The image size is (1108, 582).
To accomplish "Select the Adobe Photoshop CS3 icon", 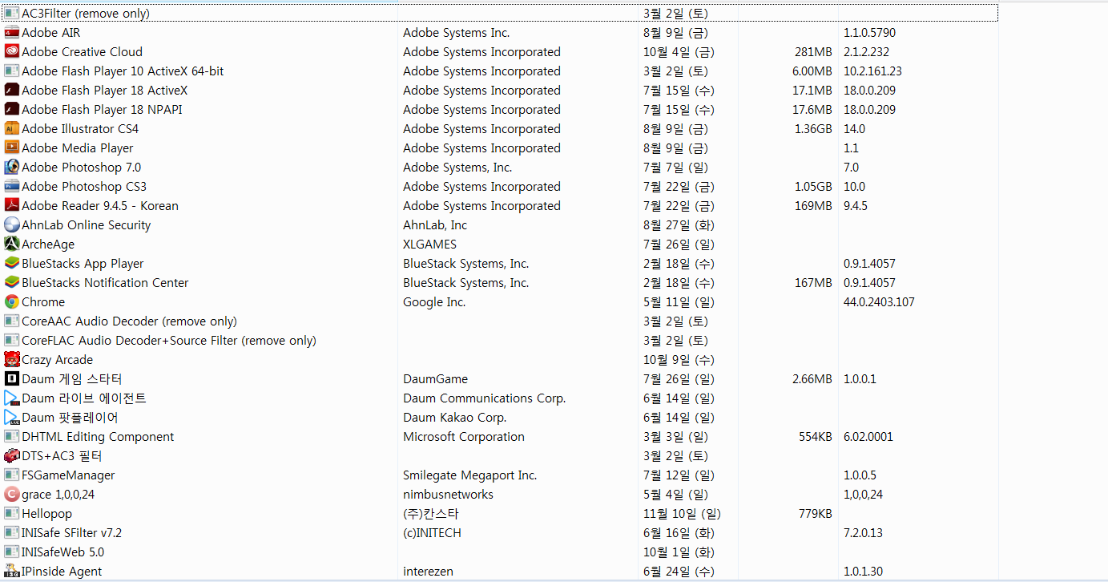I will pyautogui.click(x=11, y=187).
